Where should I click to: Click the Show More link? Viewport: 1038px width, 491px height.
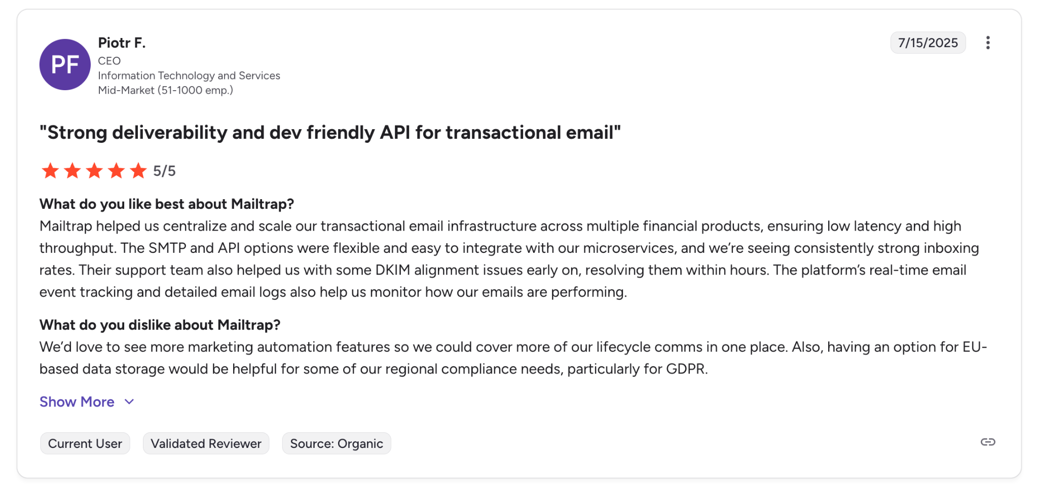(x=77, y=402)
